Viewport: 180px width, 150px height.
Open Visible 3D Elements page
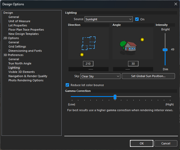22,72
